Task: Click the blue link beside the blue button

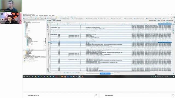Action: (112, 73)
